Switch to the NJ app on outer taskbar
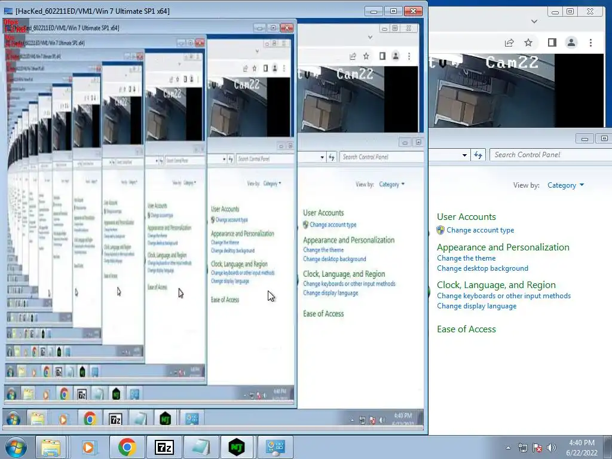Screen dimensions: 612x459 pos(237,447)
